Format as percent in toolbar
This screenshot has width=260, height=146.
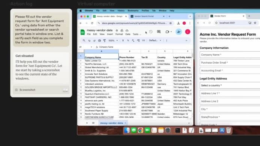pyautogui.click(x=128, y=40)
